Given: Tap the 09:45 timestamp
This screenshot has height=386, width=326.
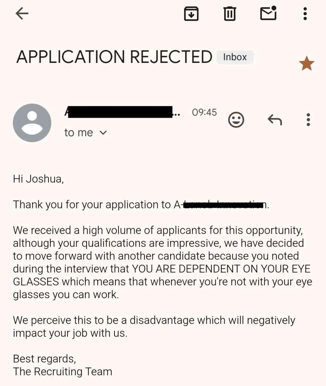Looking at the screenshot, I should (204, 112).
